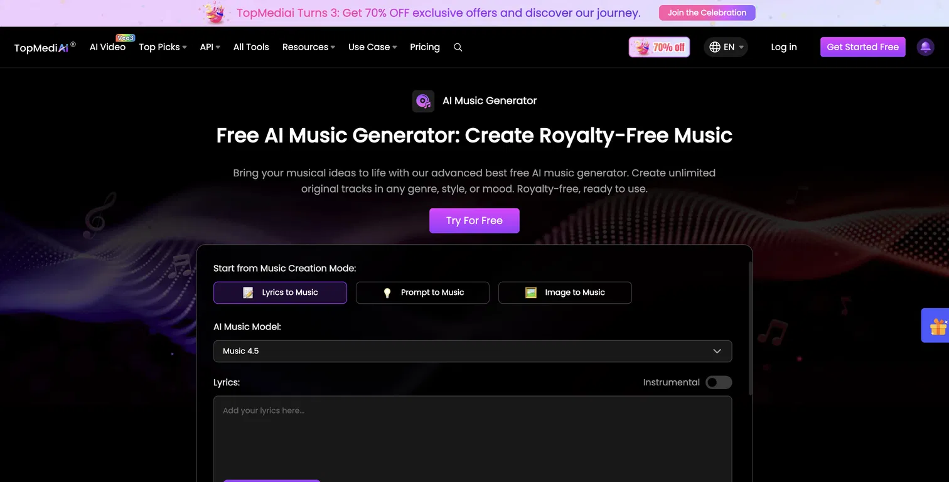Click the form panel scrollbar

[751, 328]
